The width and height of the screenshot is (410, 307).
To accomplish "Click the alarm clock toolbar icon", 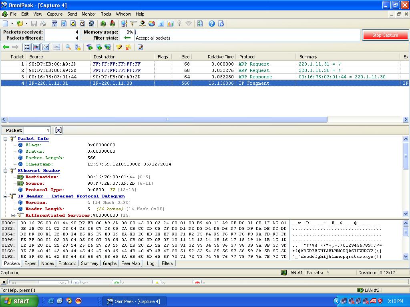I will click(x=82, y=24).
